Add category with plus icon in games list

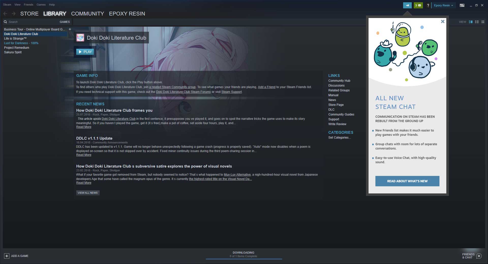(70, 29)
